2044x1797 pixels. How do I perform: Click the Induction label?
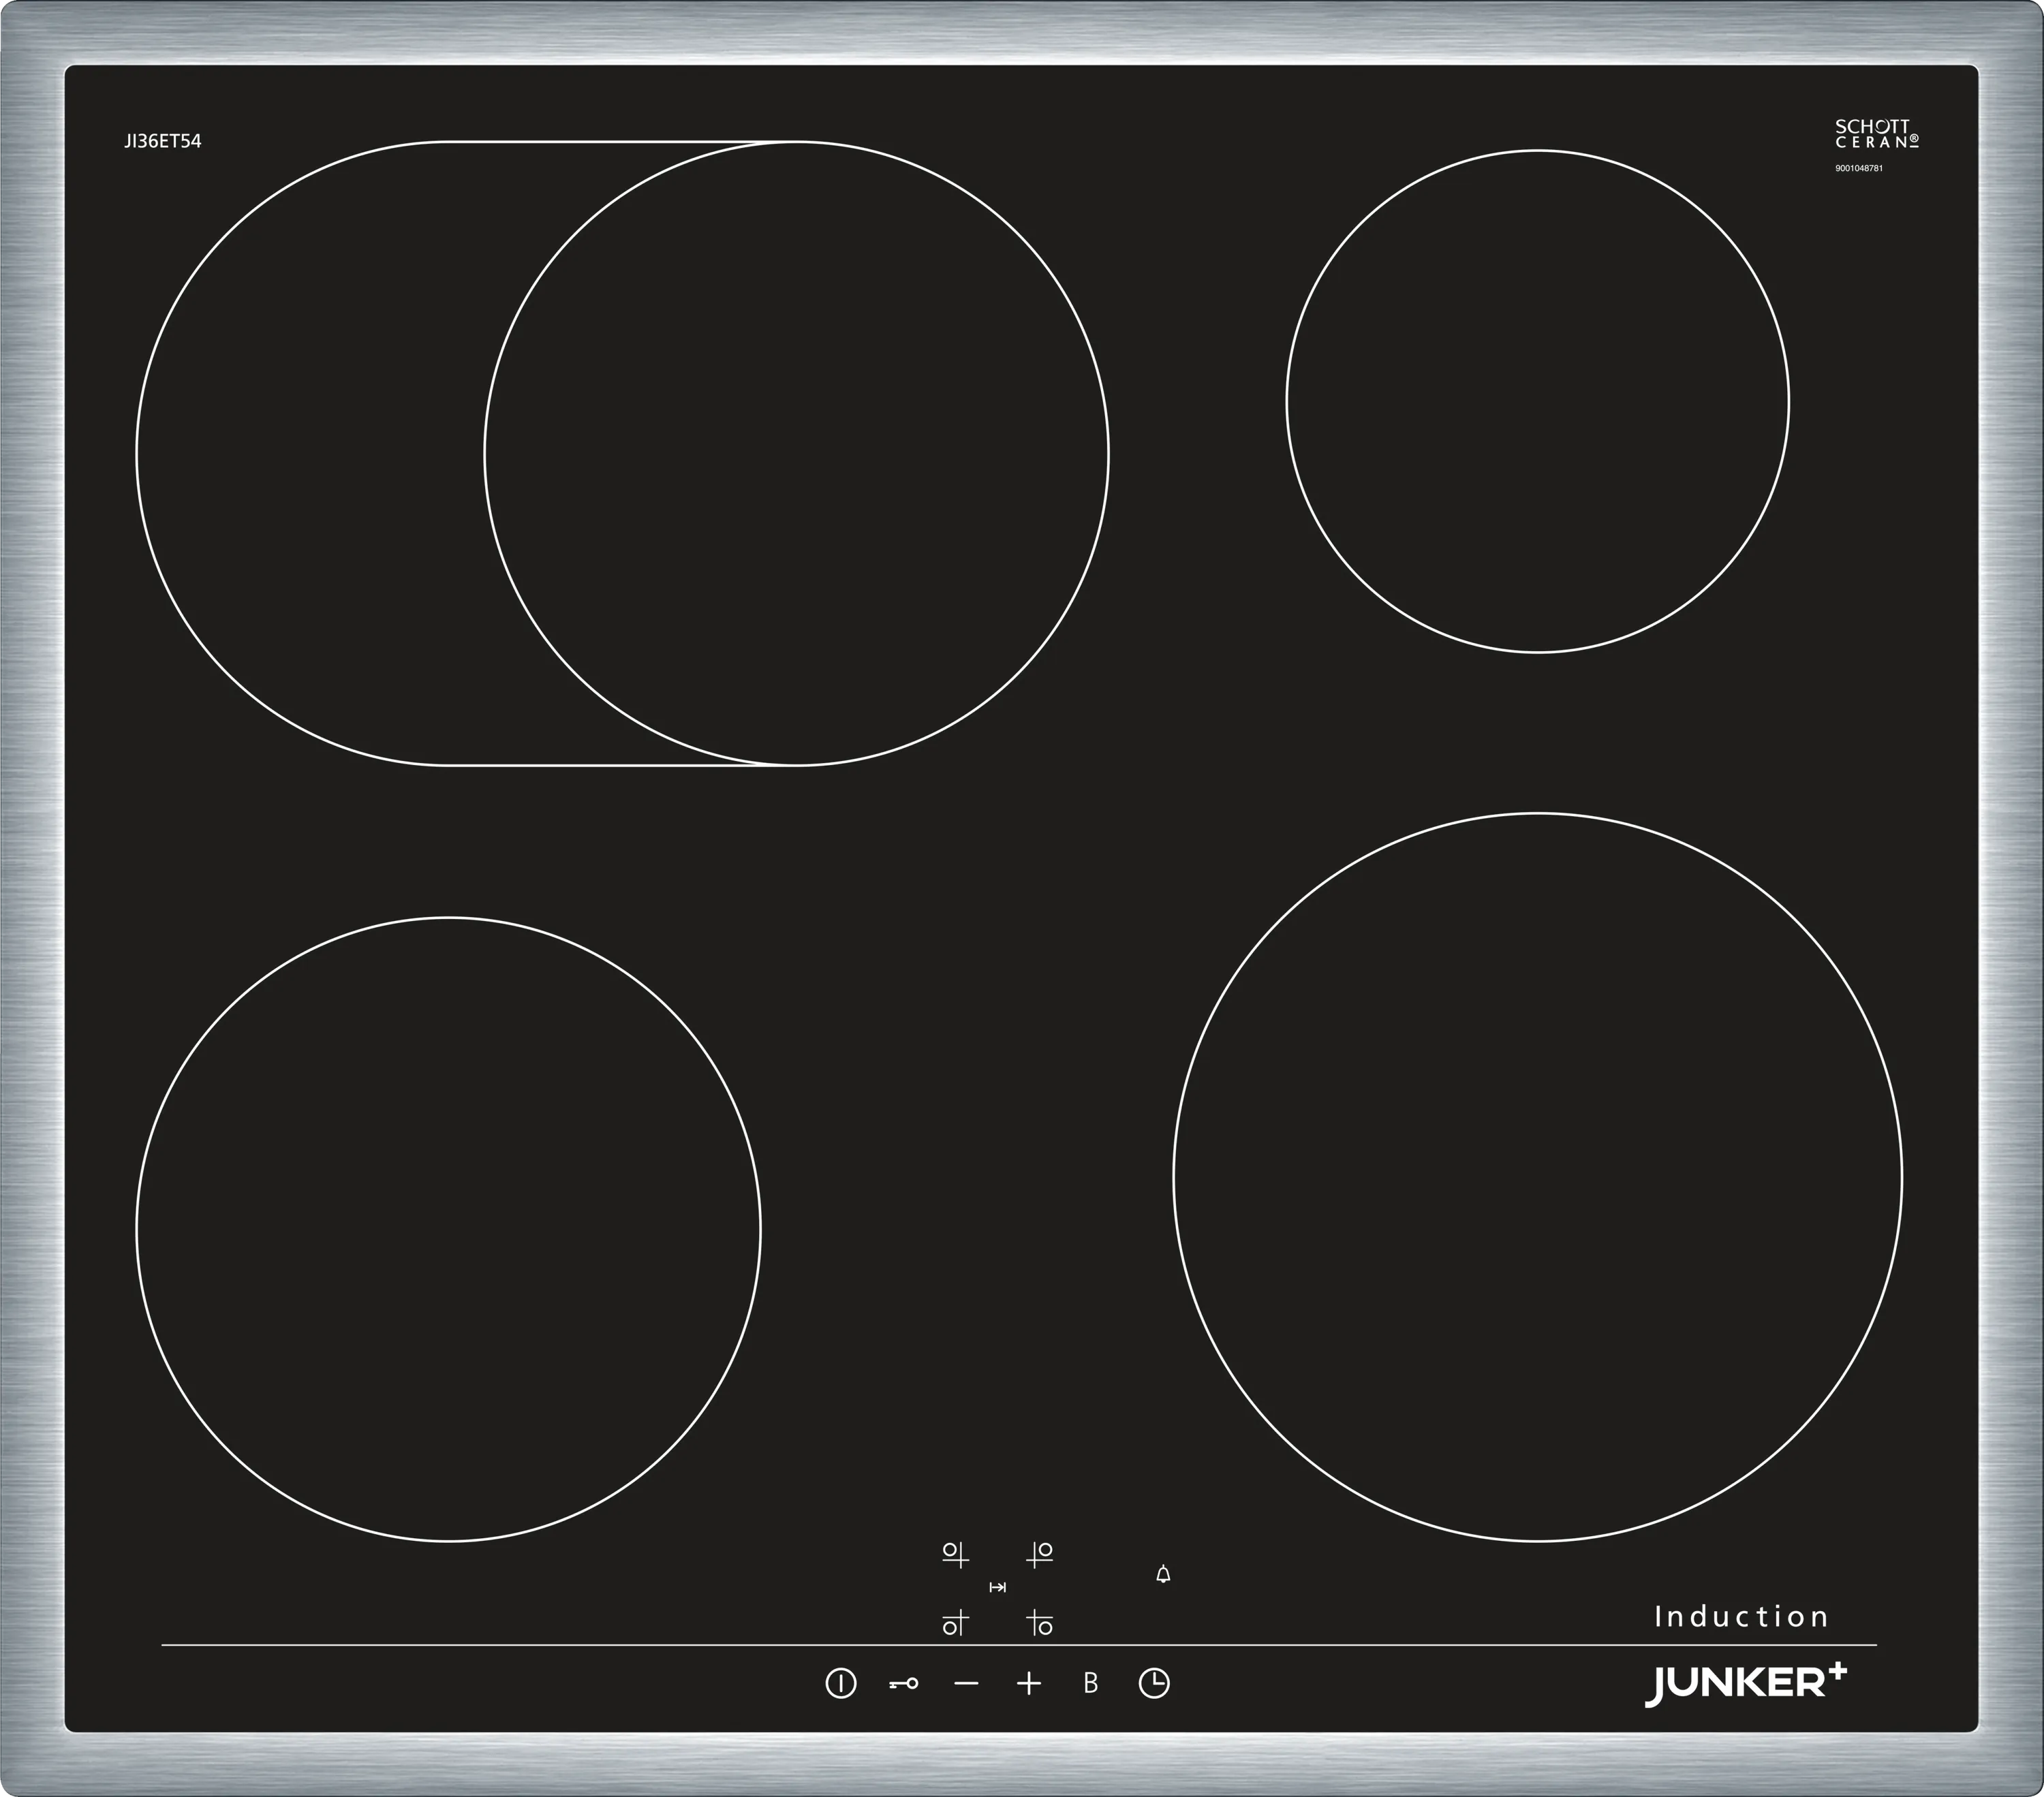[x=1741, y=1616]
